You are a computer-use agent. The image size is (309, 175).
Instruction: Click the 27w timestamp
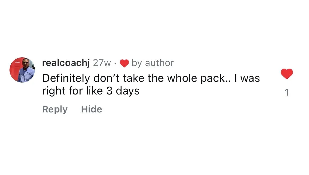tap(102, 63)
